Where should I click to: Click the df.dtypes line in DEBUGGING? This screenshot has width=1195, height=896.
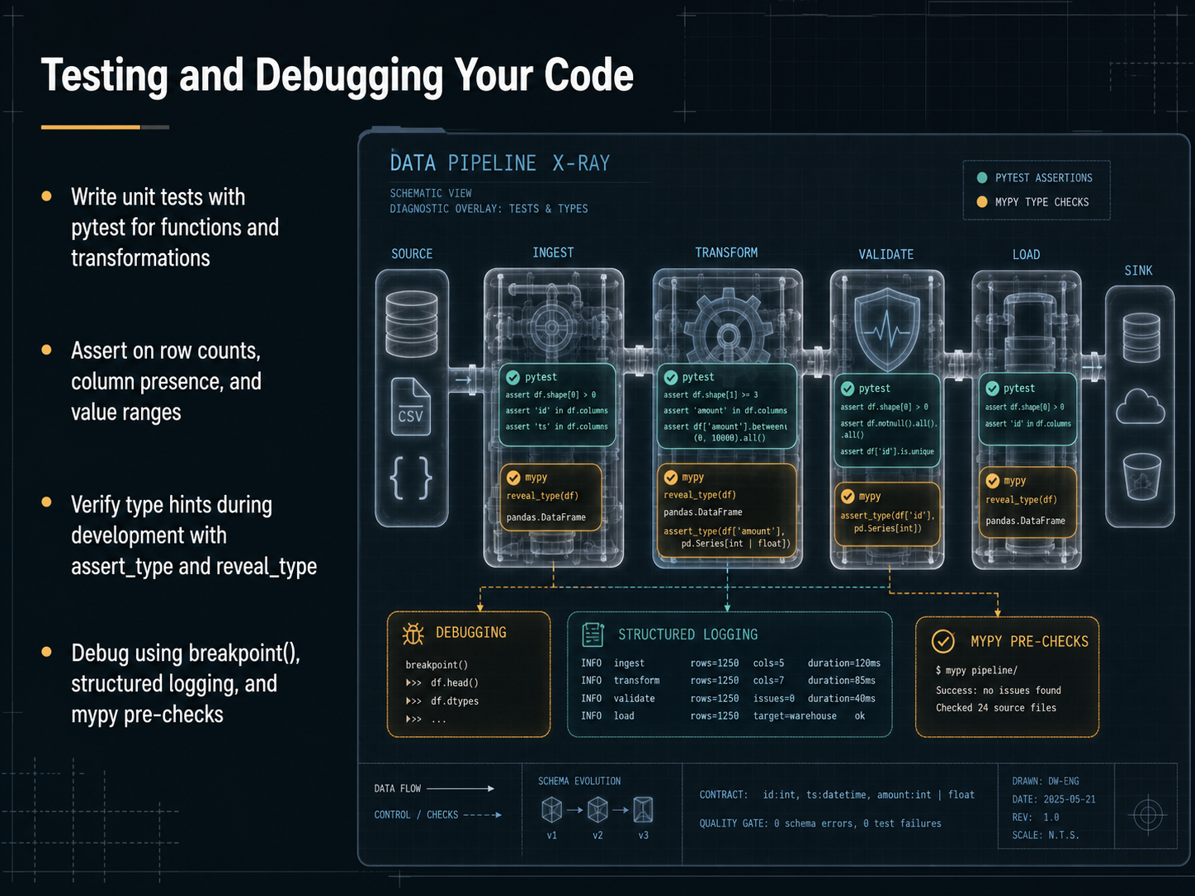(x=442, y=701)
